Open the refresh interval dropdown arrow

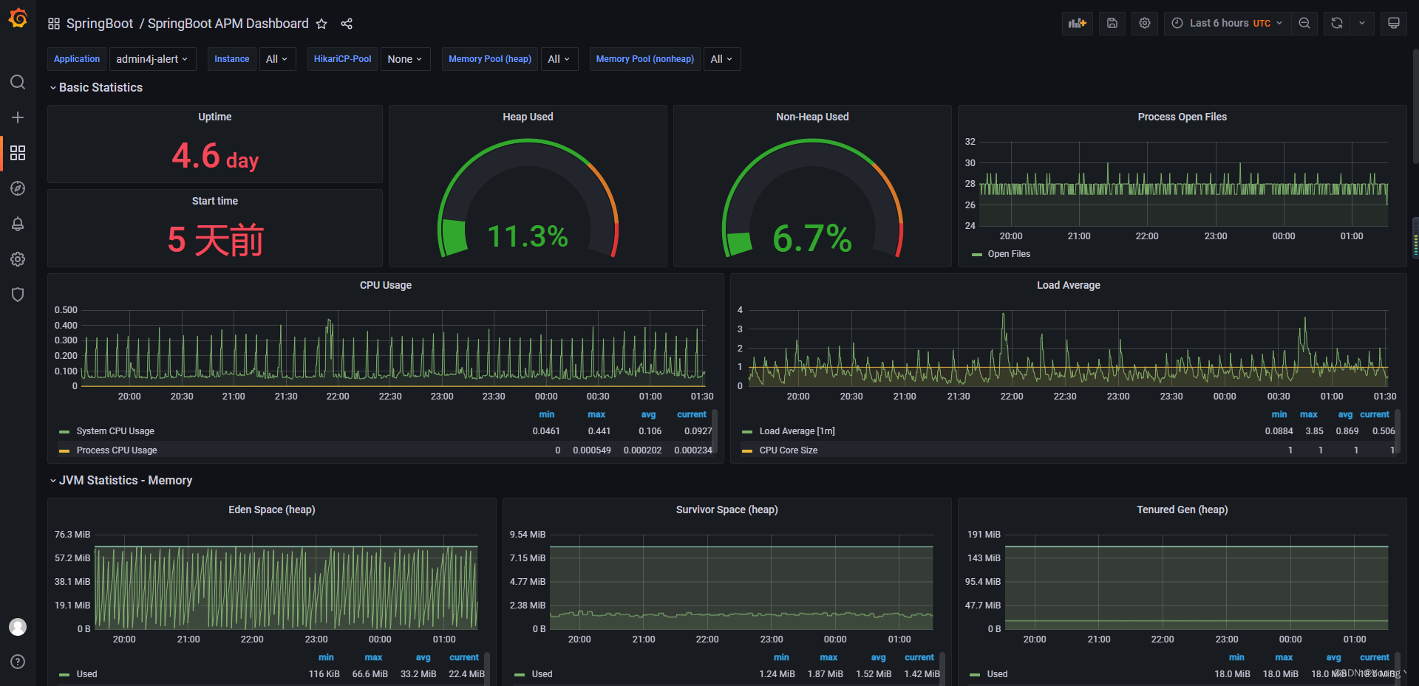coord(1362,23)
